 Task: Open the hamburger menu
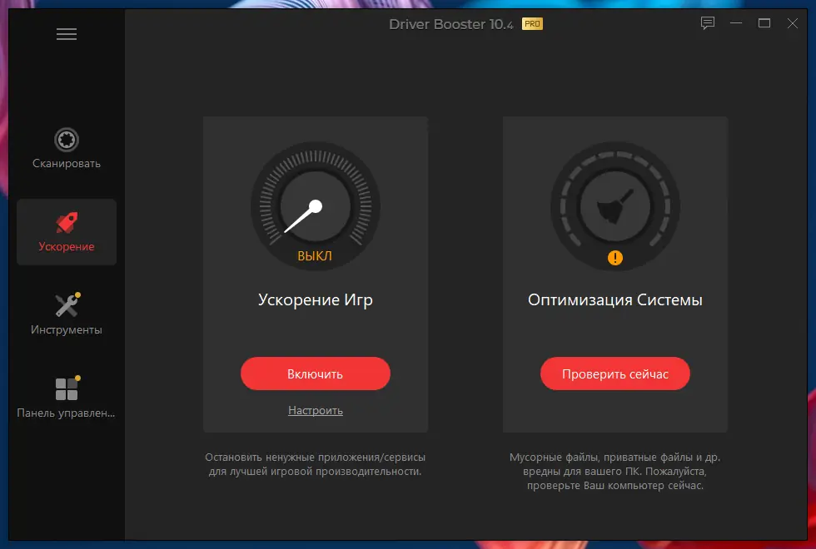(x=67, y=34)
